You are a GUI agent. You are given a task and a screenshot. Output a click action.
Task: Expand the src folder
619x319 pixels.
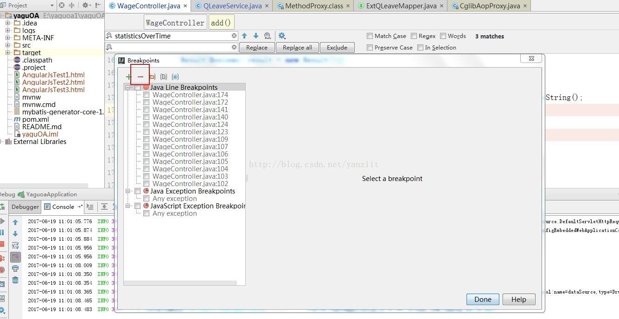[8, 45]
